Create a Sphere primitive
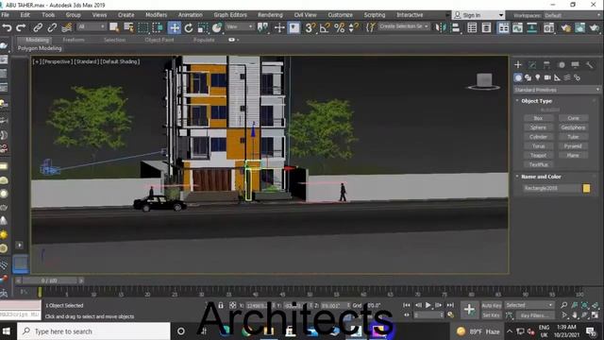Viewport: 604px width, 340px height. click(x=538, y=127)
